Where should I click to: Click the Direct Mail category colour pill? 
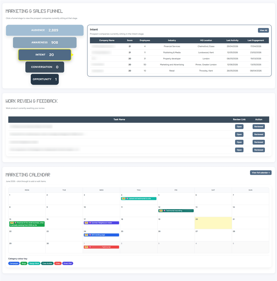coord(68,263)
